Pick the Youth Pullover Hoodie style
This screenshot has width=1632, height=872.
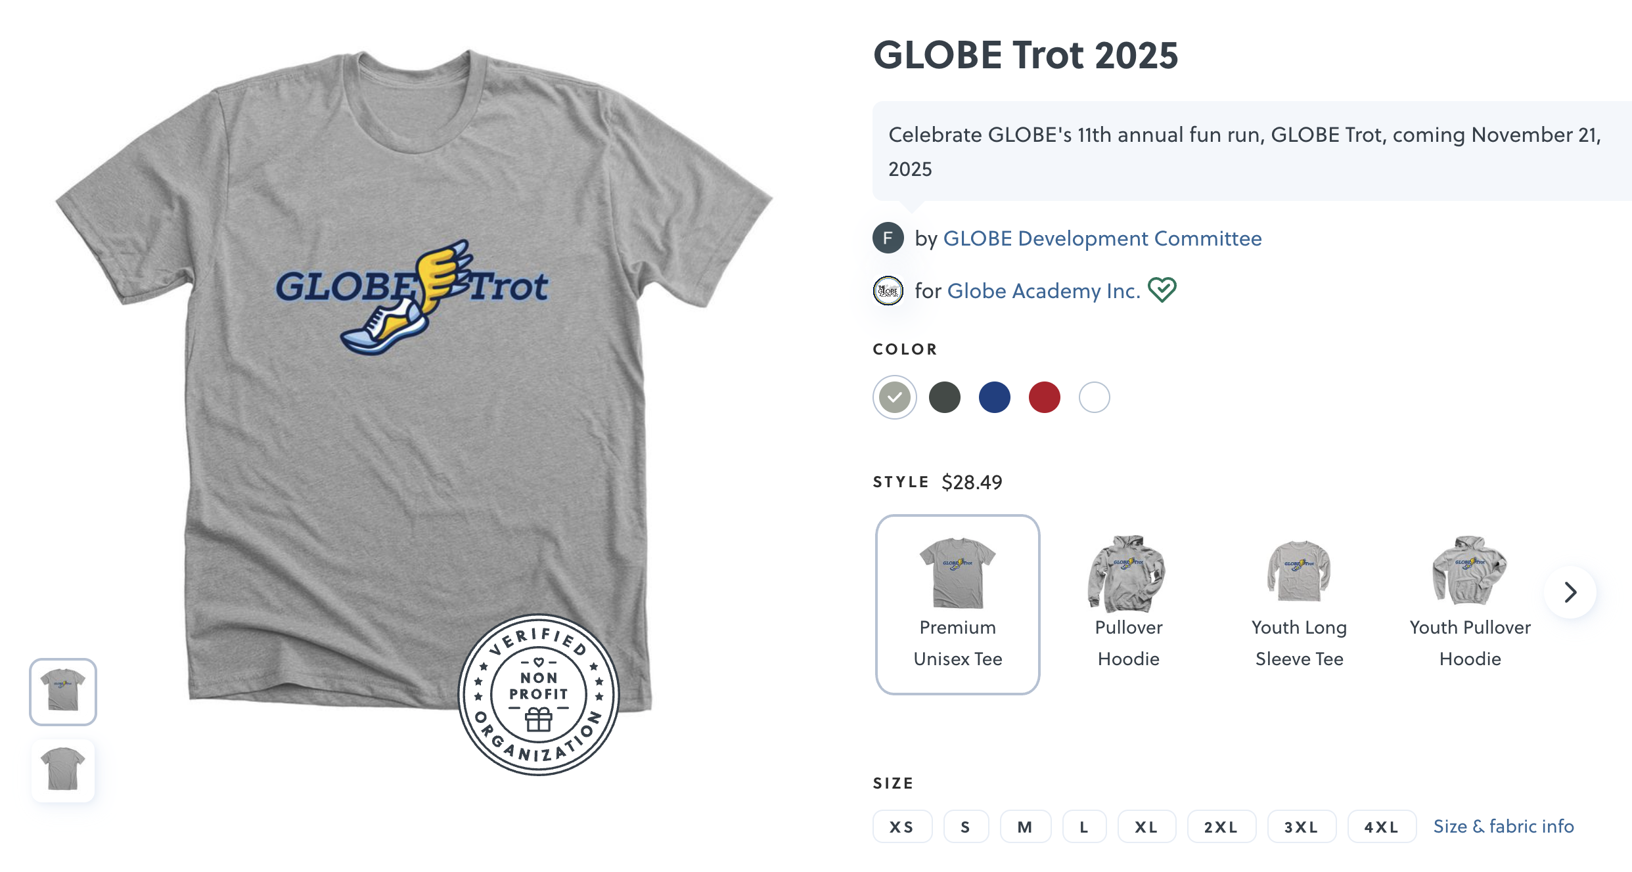(x=1470, y=604)
